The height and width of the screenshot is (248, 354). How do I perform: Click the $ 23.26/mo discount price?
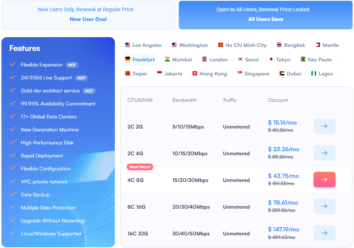pos(284,149)
